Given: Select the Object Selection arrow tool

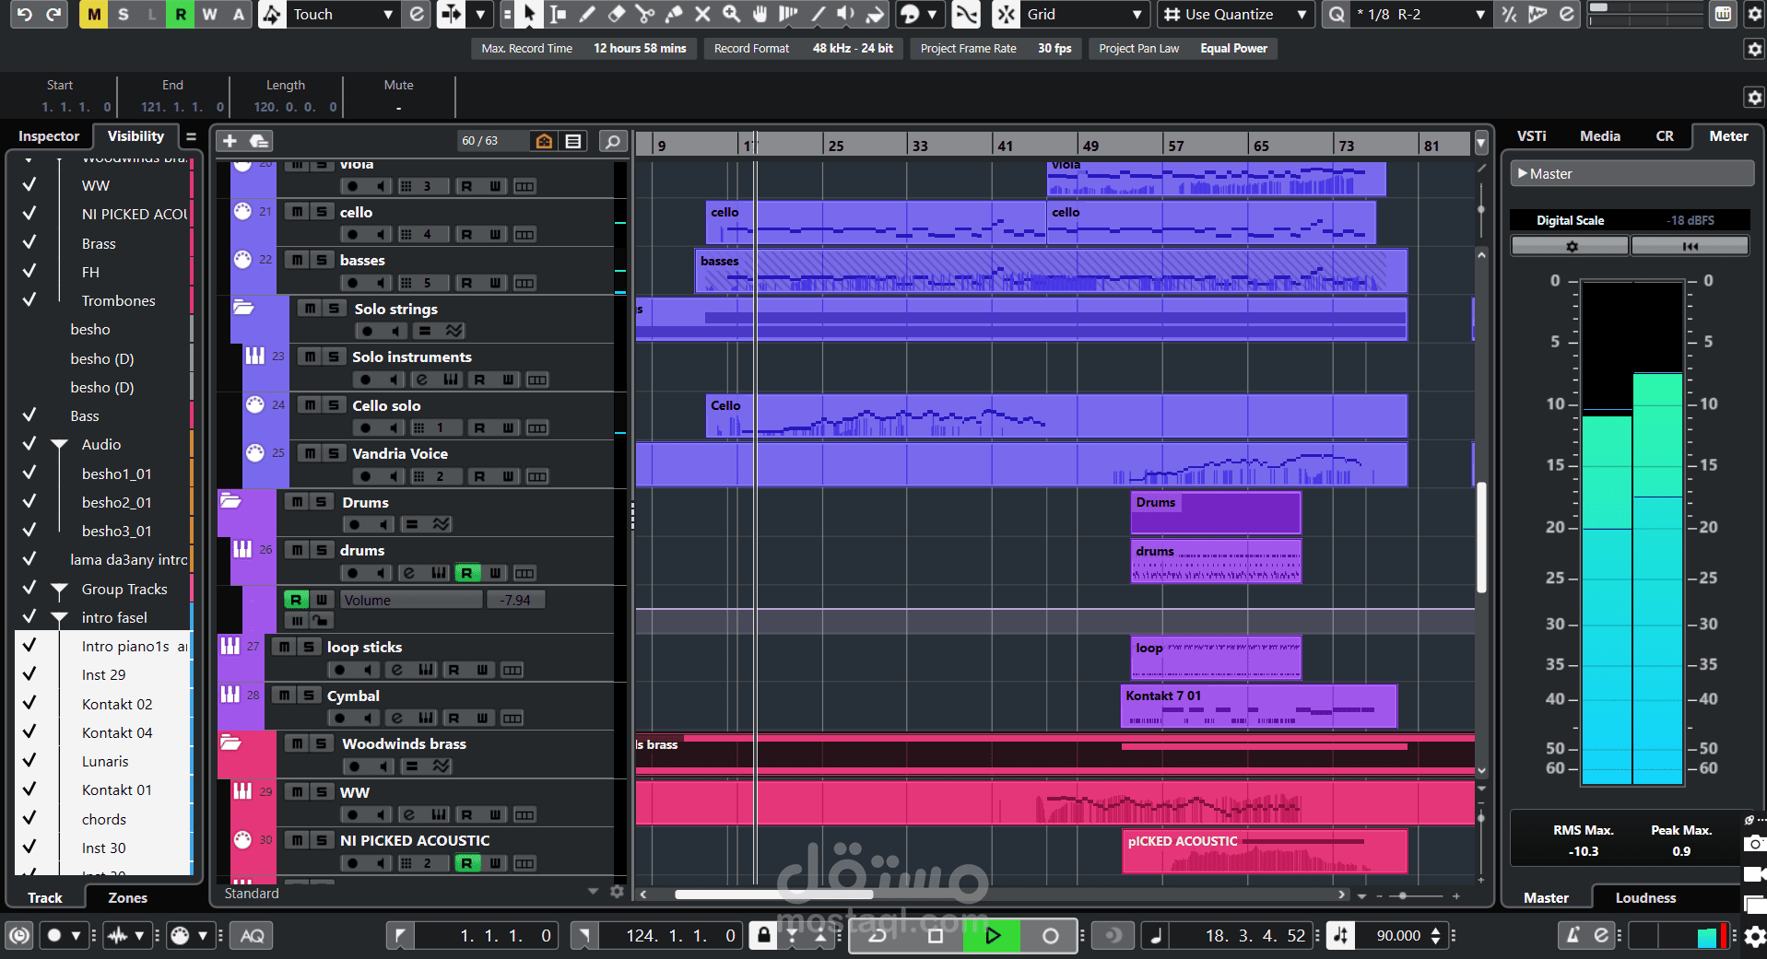Looking at the screenshot, I should [x=529, y=14].
